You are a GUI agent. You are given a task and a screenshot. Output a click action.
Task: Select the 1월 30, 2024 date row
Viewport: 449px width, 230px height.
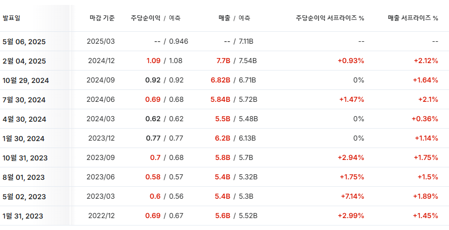point(23,139)
